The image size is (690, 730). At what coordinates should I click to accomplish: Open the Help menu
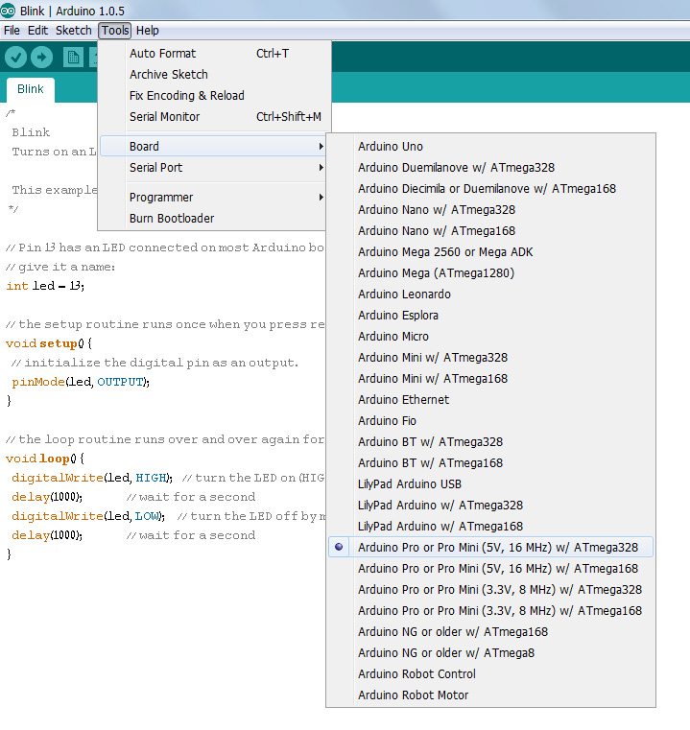pos(148,31)
